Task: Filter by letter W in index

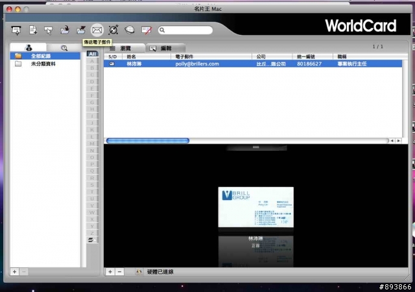Action: pyautogui.click(x=92, y=212)
